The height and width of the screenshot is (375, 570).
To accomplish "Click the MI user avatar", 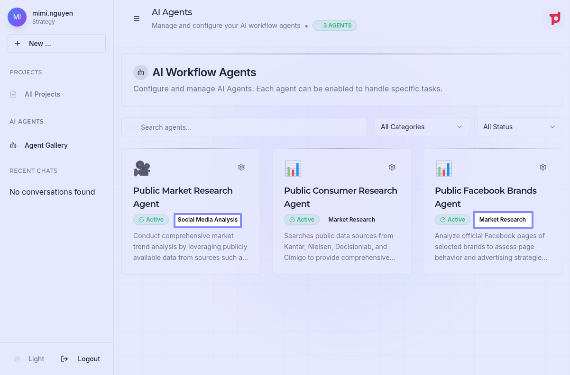I will (x=17, y=17).
